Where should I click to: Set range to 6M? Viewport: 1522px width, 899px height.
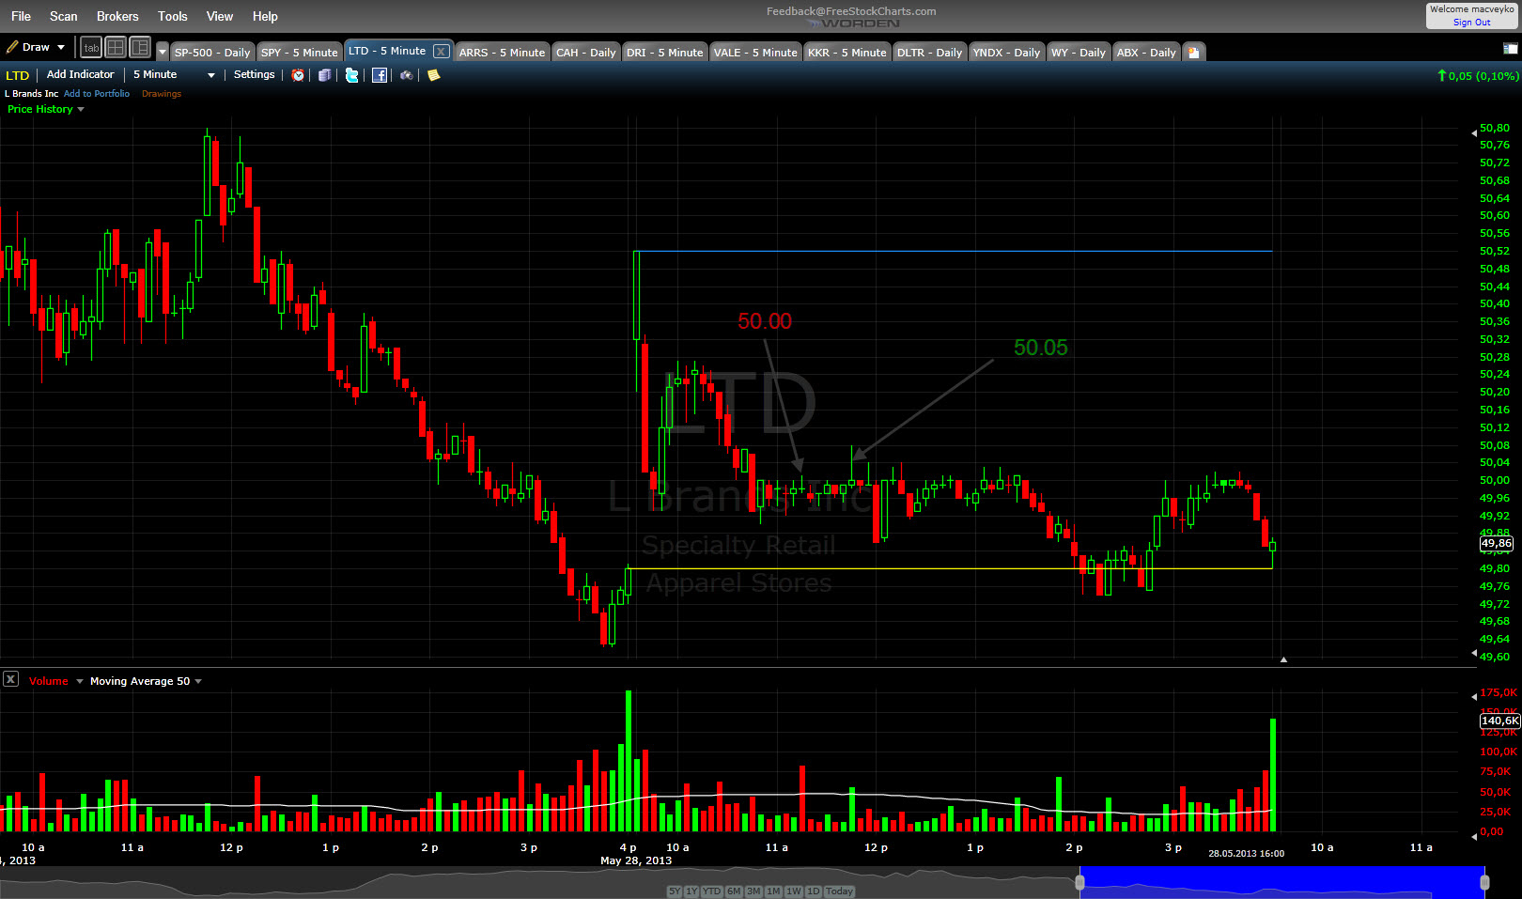click(734, 891)
